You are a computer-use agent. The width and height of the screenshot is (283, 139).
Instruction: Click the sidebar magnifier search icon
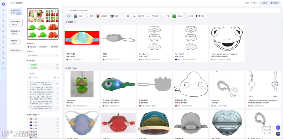coord(3,58)
